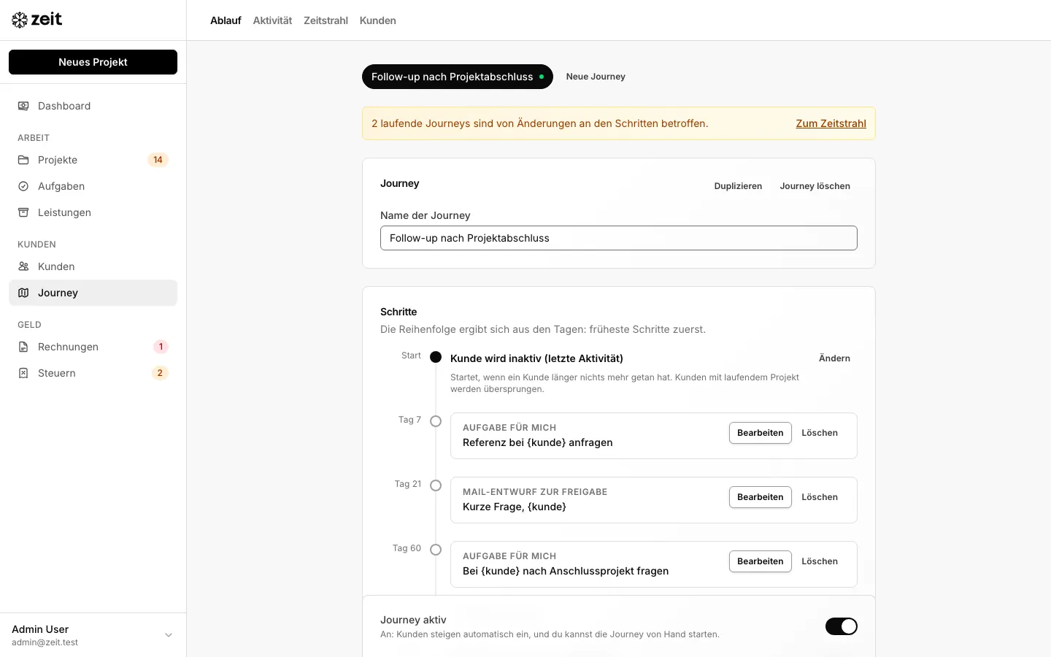Switch to the Ablauf tab

[x=226, y=20]
